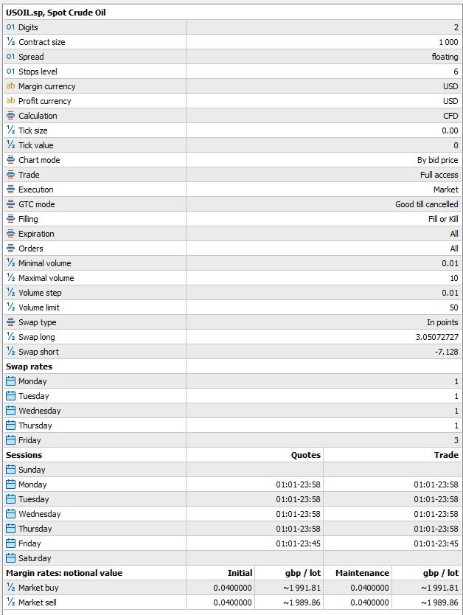Click the fraction icon beside Volume limit
Image resolution: width=463 pixels, height=615 pixels.
pos(10,307)
